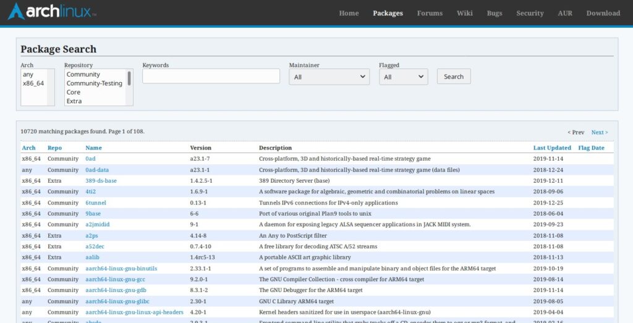Click version text '1.4.2.5-1'
This screenshot has width=633, height=323.
point(201,181)
